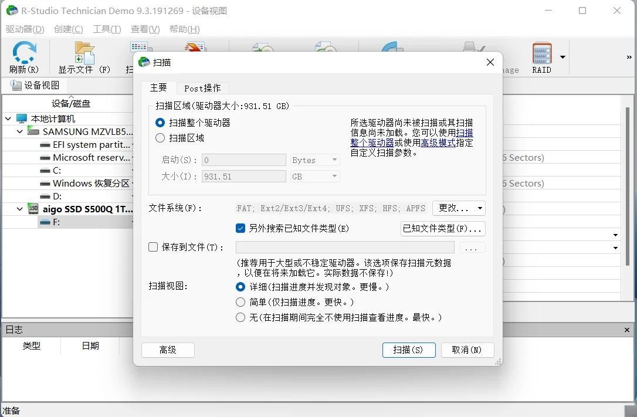The height and width of the screenshot is (417, 637).
Task: Click the 高级 button
Action: pos(168,350)
